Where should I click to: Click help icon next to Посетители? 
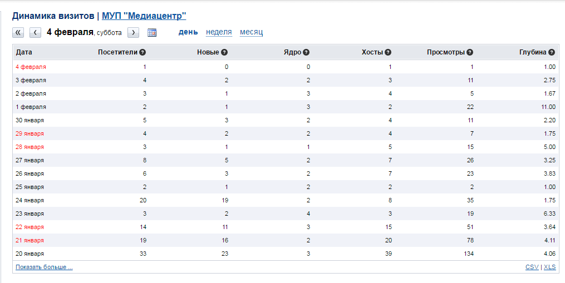pyautogui.click(x=143, y=52)
